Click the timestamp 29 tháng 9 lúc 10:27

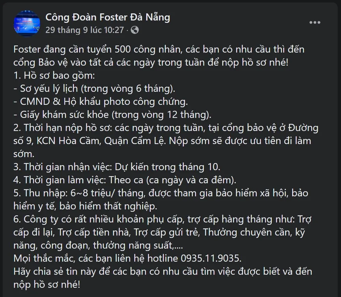tap(85, 30)
